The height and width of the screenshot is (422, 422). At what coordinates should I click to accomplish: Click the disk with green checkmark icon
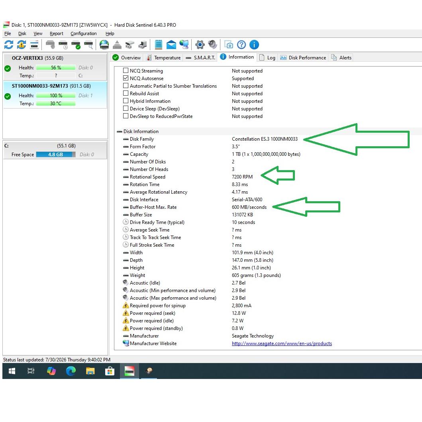coord(76,45)
